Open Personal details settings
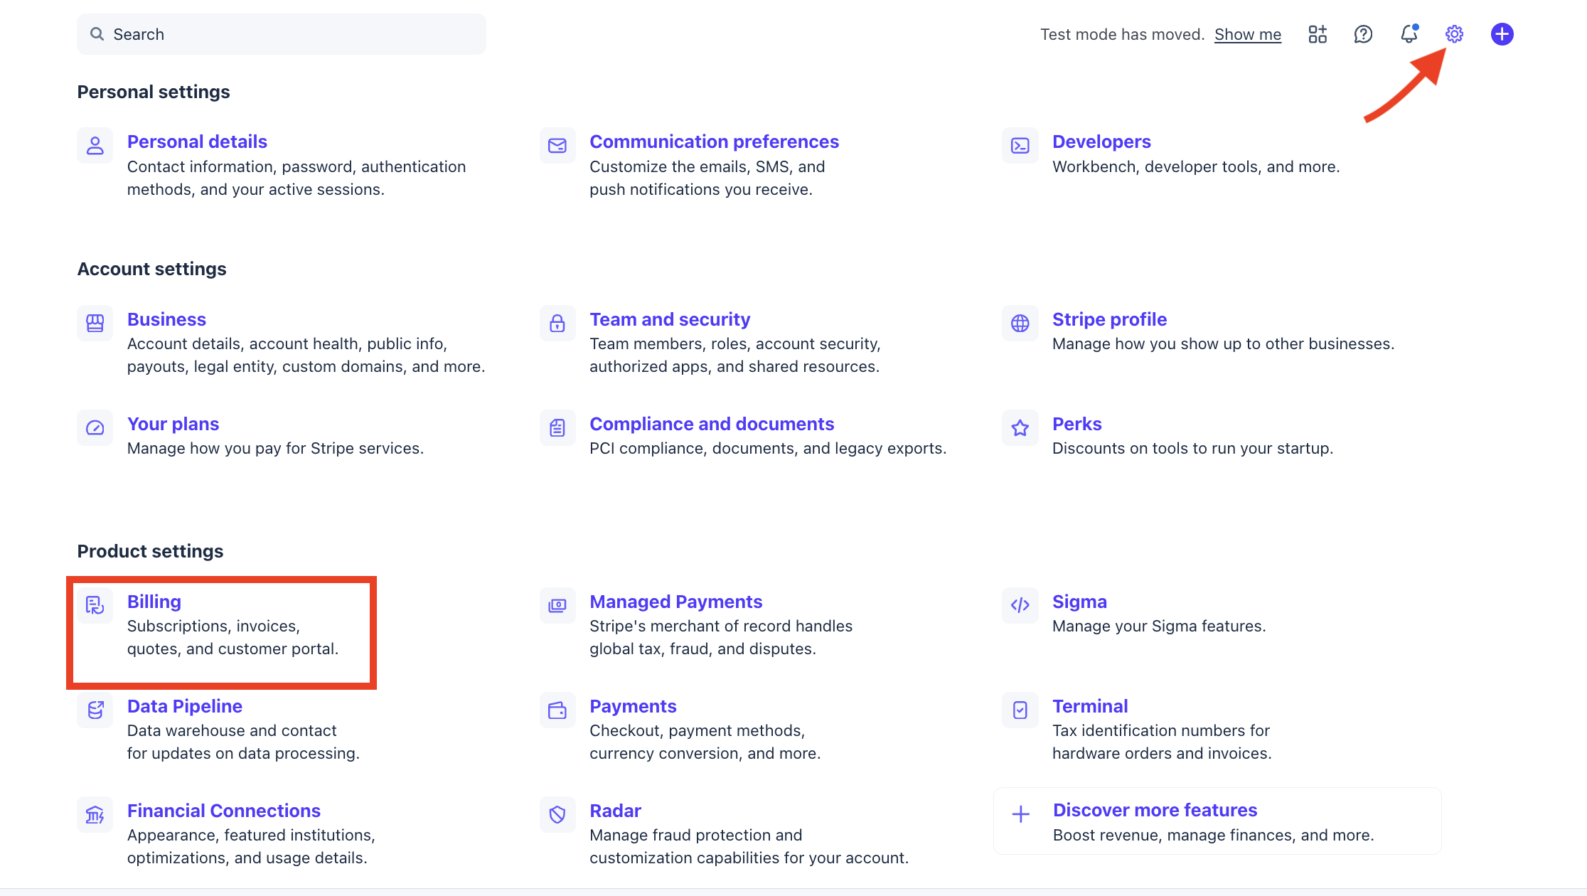This screenshot has width=1587, height=896. (x=197, y=142)
